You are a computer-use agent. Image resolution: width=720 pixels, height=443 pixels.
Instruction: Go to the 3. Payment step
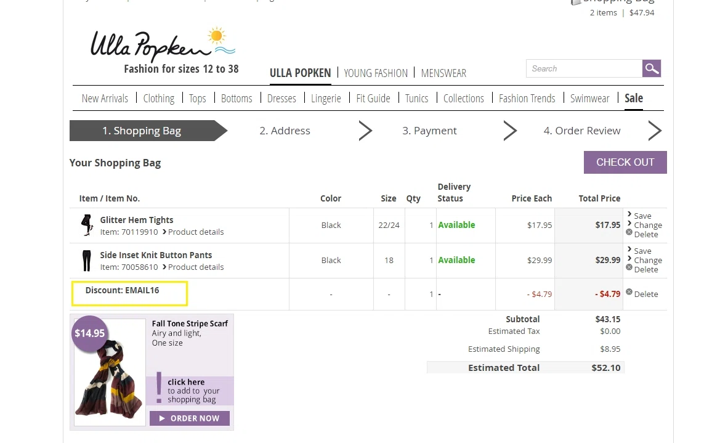(x=429, y=131)
